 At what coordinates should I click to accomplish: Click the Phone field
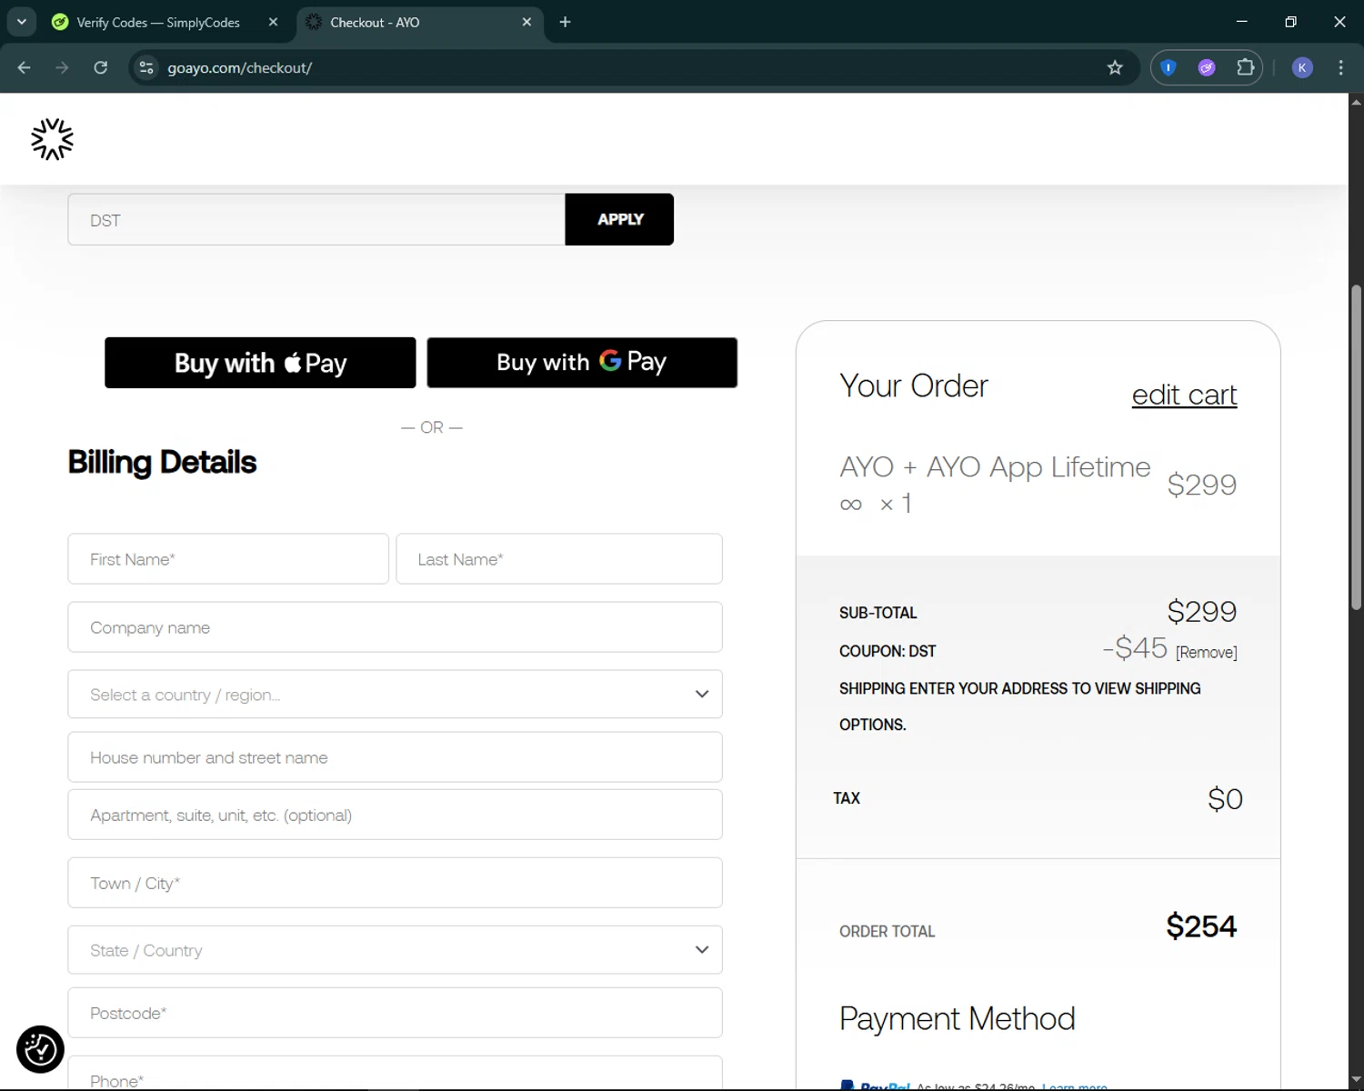[x=395, y=1074]
